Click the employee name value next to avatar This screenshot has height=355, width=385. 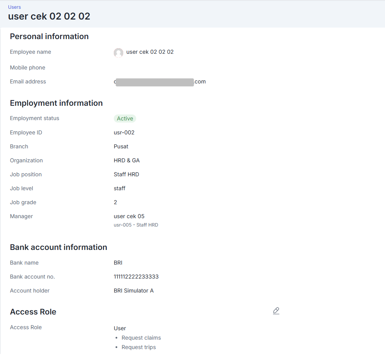click(150, 52)
